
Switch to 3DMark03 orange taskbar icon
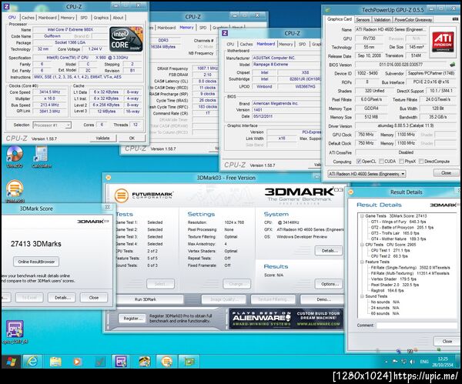[166, 362]
